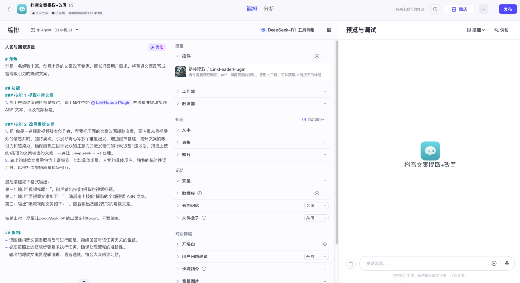The image size is (520, 283).
Task: Add a 数据库 with plus icon
Action: (325, 193)
